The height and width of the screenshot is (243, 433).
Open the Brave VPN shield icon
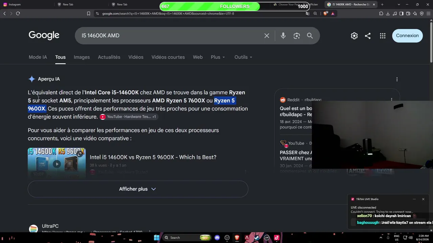[x=422, y=13]
